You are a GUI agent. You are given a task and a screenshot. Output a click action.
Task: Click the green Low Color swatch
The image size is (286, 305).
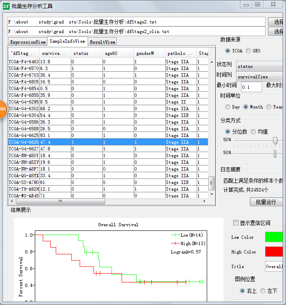[x=275, y=237]
